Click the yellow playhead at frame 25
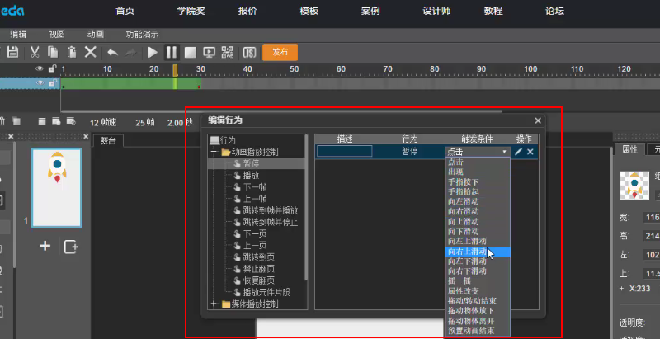Screen dimensions: 660x339 (x=175, y=70)
